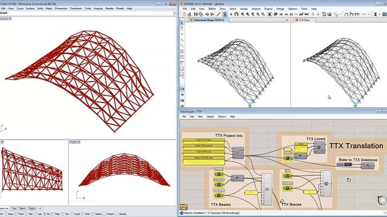Enable the Knot osnap checkbox
The image size is (387, 217).
(82, 214)
